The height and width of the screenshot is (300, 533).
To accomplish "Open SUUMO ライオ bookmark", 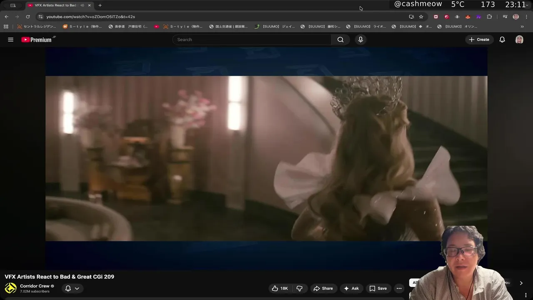I will click(x=366, y=26).
